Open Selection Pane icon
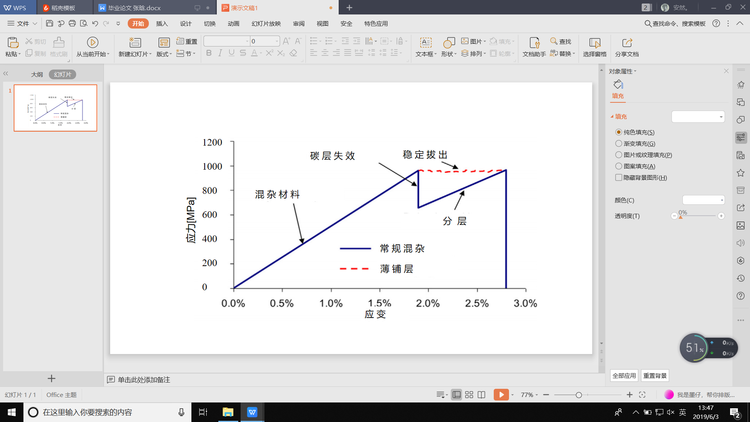This screenshot has height=422, width=750. tap(595, 42)
